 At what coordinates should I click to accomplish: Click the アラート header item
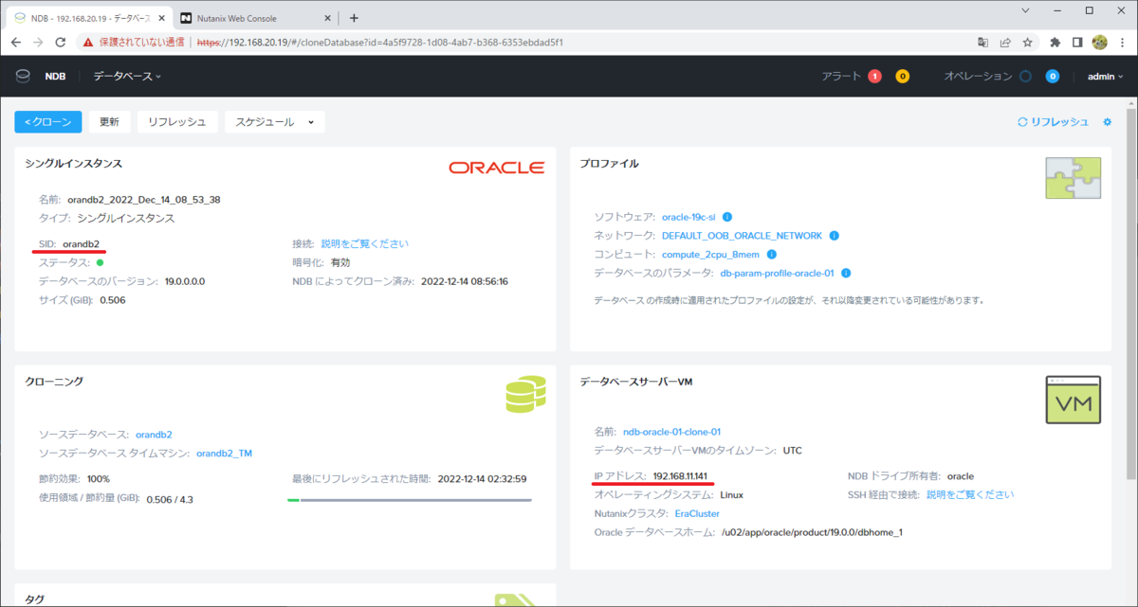tap(841, 77)
